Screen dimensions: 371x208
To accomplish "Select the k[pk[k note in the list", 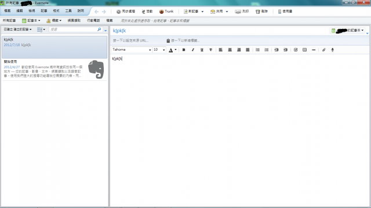I will (54, 47).
